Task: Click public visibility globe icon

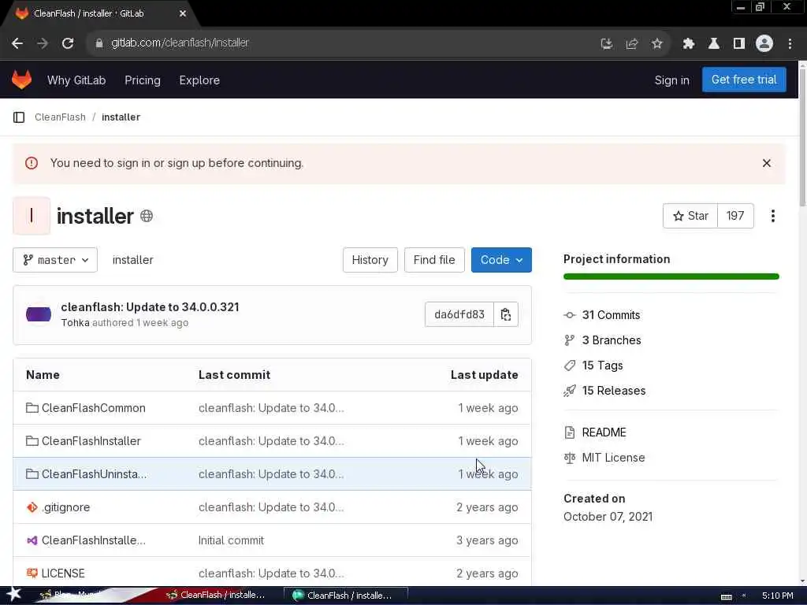Action: click(147, 216)
